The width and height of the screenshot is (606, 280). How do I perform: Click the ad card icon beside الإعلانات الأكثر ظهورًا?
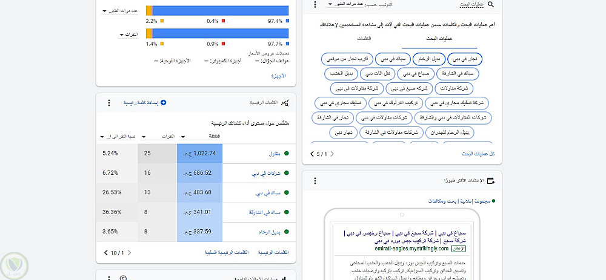491,180
